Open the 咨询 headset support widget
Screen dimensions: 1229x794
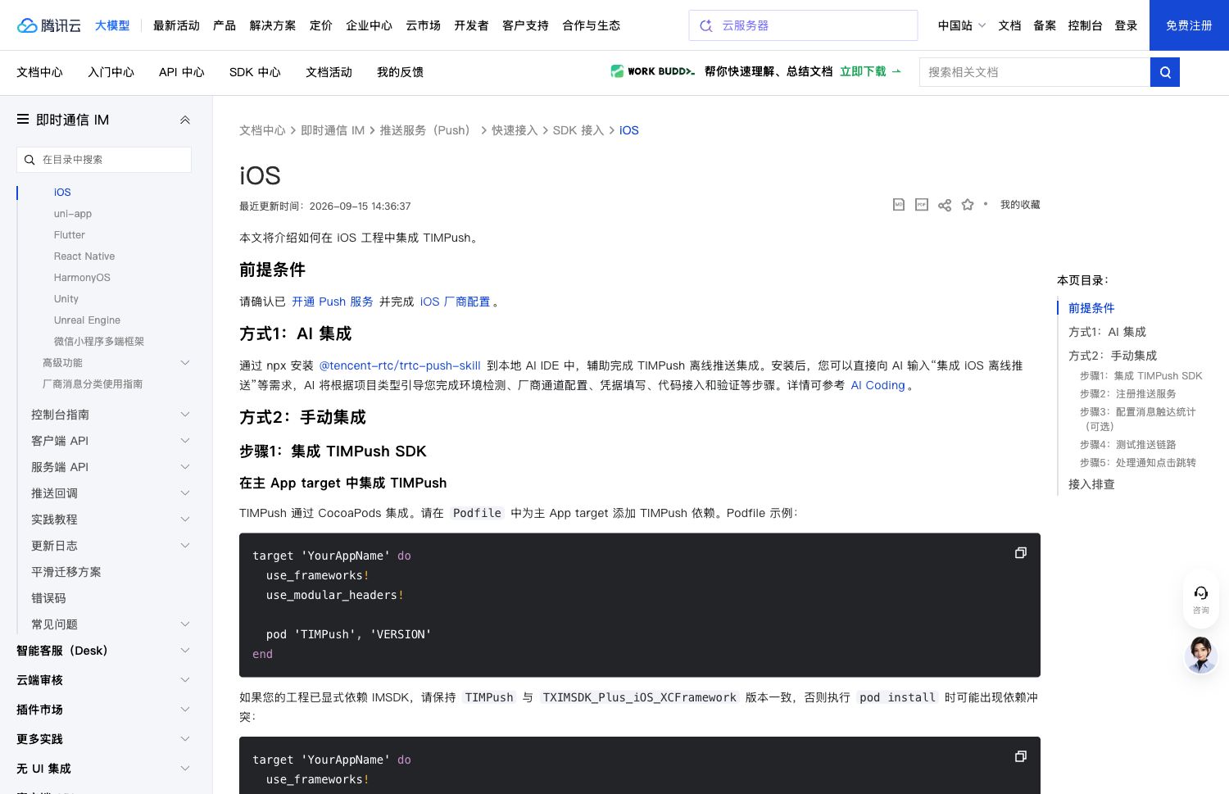[x=1201, y=600]
